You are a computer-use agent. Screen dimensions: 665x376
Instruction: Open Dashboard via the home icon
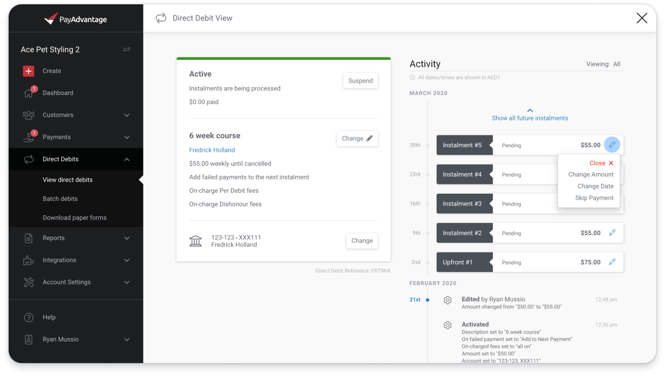tap(29, 93)
